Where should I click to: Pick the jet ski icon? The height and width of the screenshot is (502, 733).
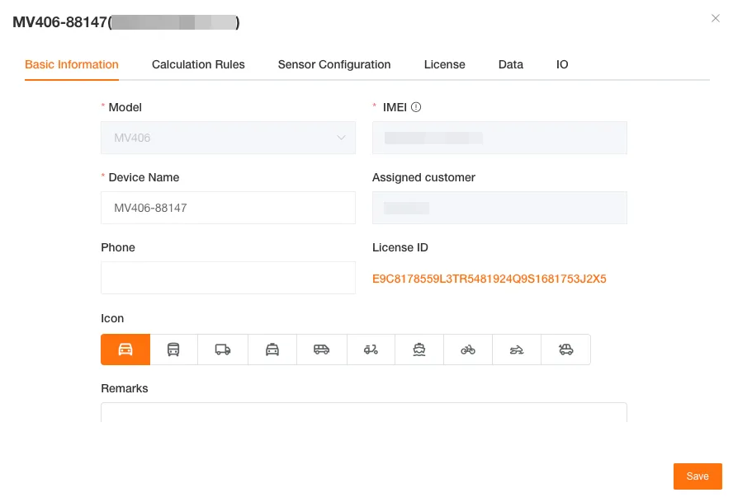click(517, 350)
